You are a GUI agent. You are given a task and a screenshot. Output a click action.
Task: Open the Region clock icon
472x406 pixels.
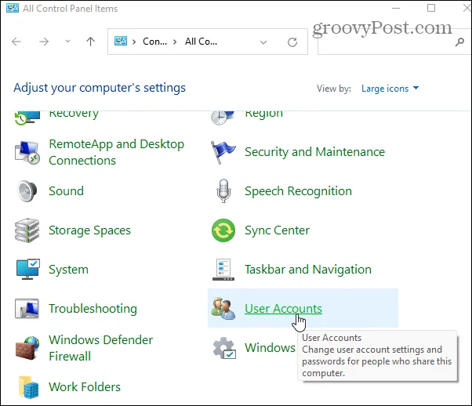[223, 118]
